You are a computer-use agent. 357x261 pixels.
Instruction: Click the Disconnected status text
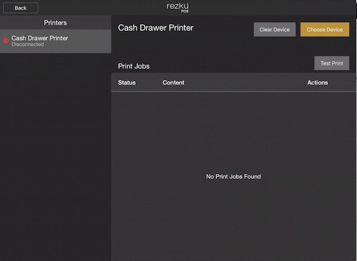(x=27, y=45)
